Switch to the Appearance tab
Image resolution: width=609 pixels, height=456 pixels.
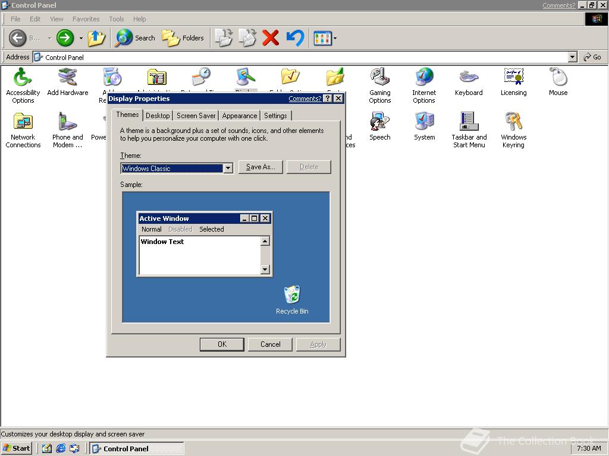click(x=240, y=116)
